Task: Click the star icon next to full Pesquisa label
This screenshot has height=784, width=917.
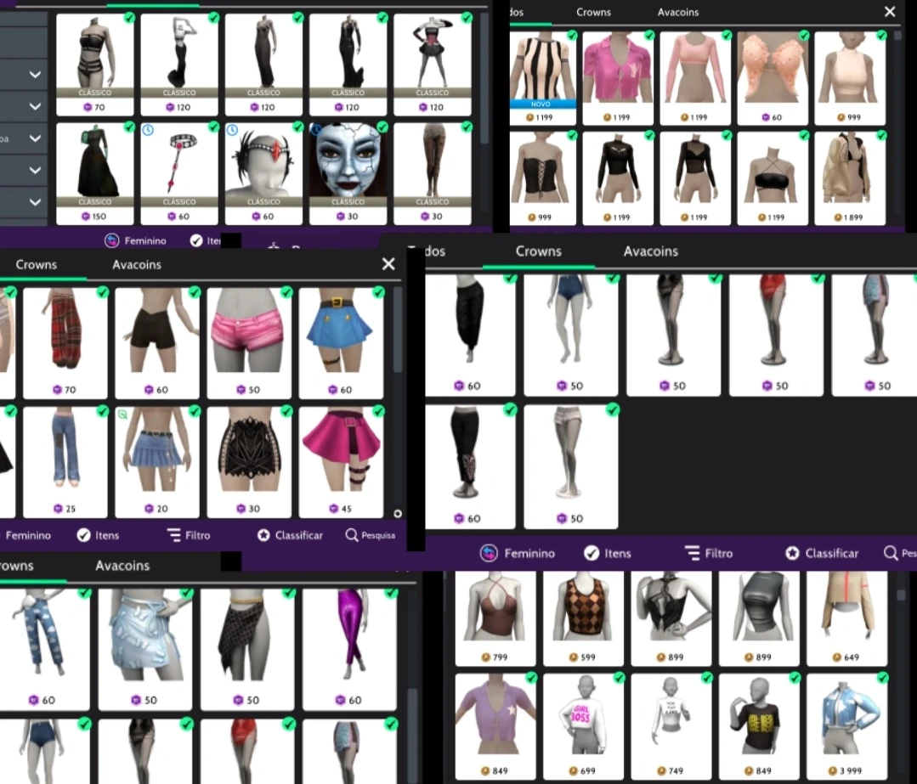Action: point(263,535)
